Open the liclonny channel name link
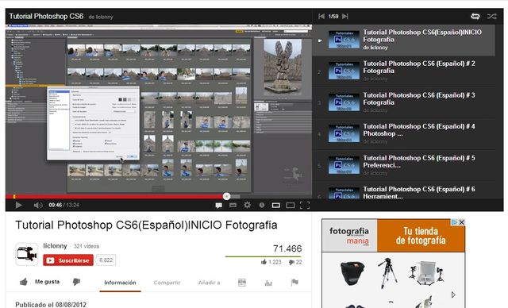This screenshot has width=508, height=308. tap(55, 246)
